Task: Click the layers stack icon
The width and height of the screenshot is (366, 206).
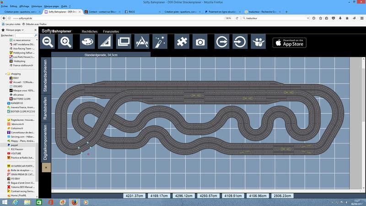Action: (124, 42)
